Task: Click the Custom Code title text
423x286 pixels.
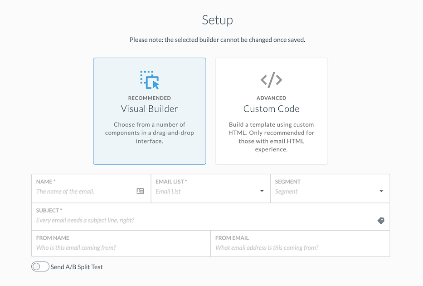Action: 272,108
